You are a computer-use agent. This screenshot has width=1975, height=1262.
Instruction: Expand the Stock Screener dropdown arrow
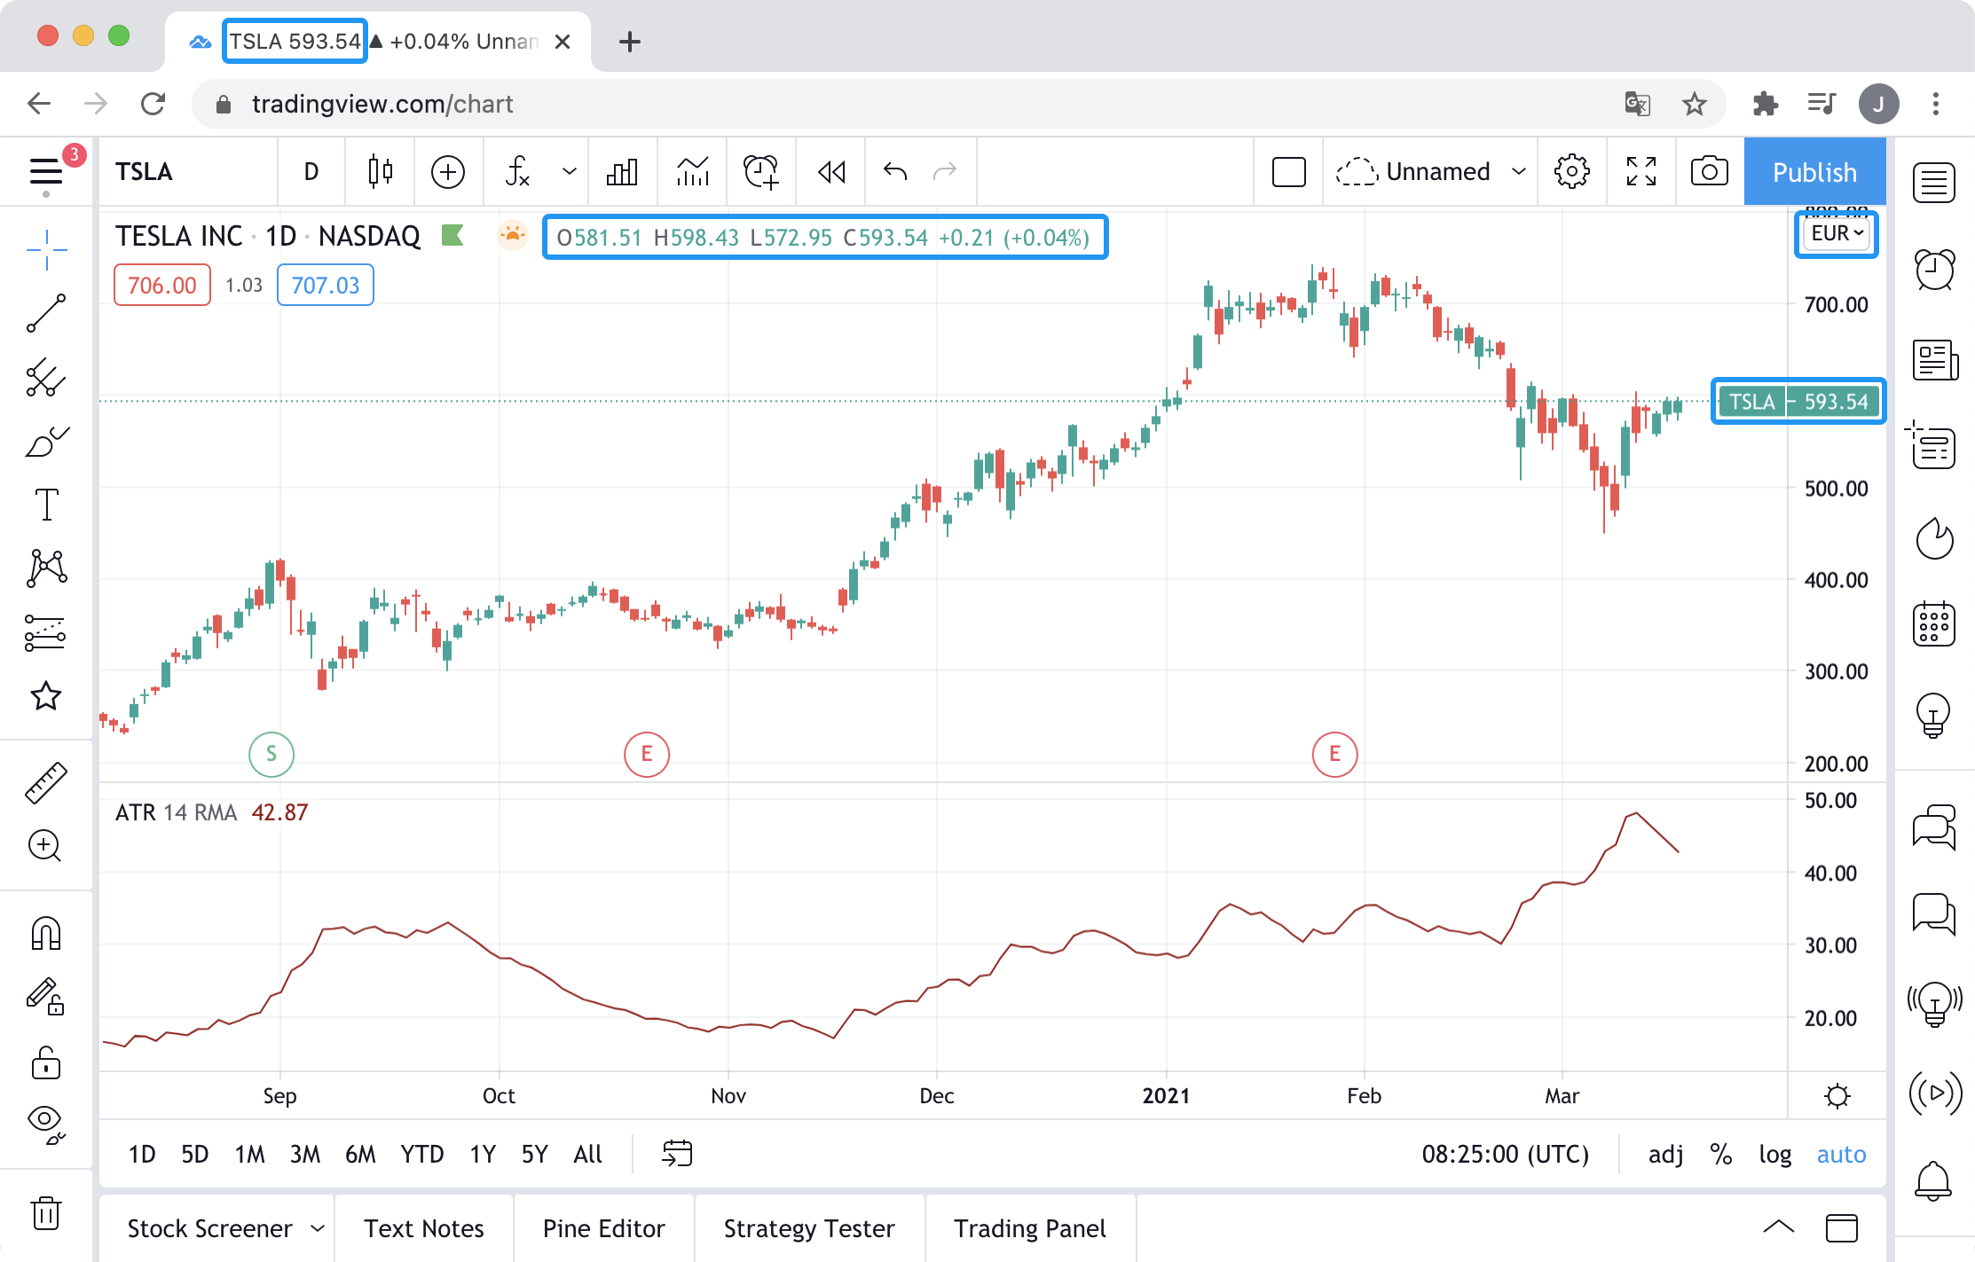pyautogui.click(x=318, y=1228)
